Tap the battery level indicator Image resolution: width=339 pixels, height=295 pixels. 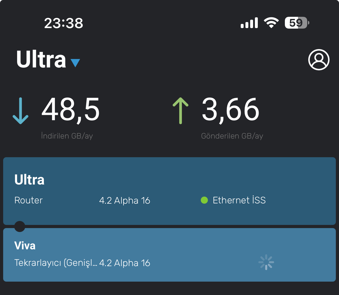pos(297,23)
